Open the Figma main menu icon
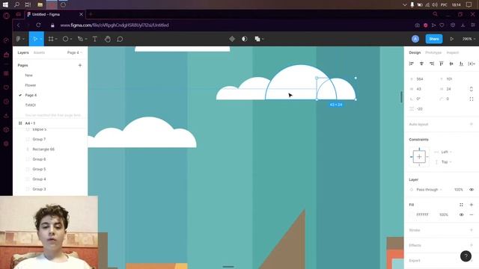 click(x=18, y=39)
